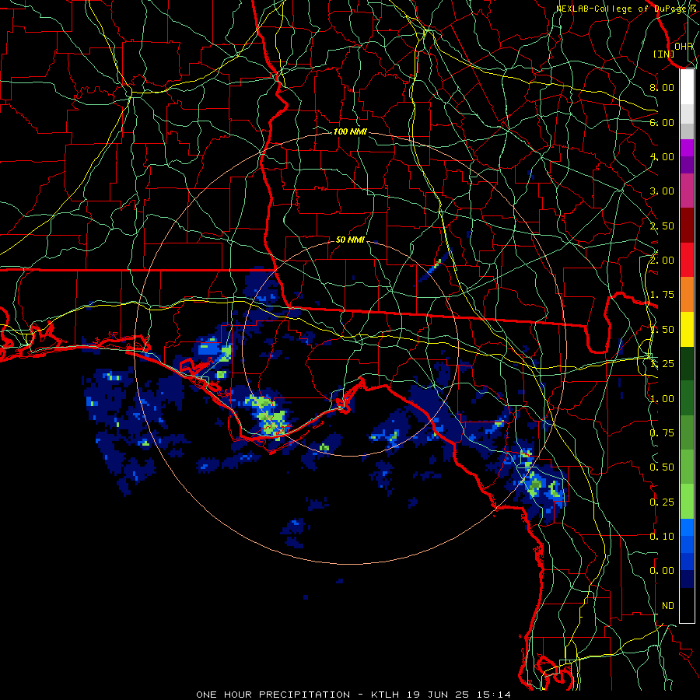Click the 6.00 legend value
Viewport: 700px width, 700px height.
point(662,122)
